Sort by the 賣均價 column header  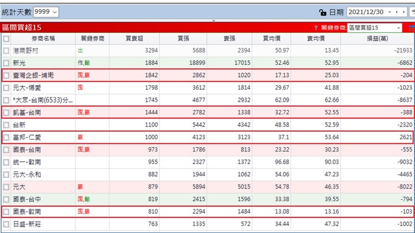pyautogui.click(x=315, y=39)
